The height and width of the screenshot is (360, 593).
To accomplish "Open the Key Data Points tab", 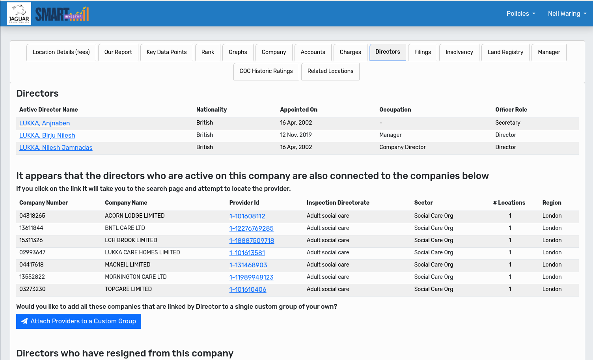I will tap(166, 52).
